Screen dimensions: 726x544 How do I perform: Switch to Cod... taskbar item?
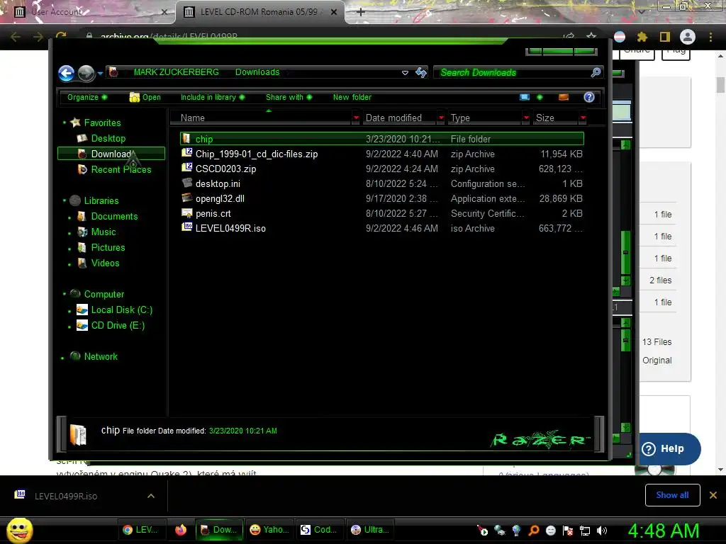click(x=319, y=530)
